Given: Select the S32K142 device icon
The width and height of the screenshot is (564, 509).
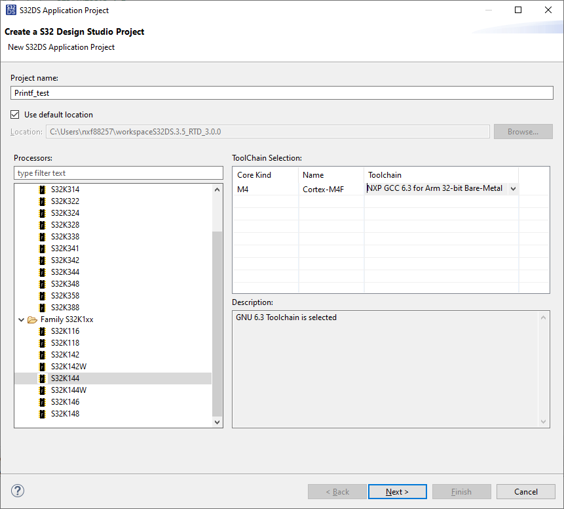Looking at the screenshot, I should coord(43,354).
